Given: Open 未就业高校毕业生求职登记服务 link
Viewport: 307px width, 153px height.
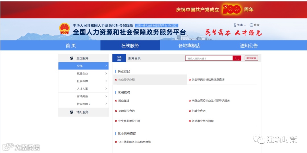Looking at the screenshot, I should point(211,101).
